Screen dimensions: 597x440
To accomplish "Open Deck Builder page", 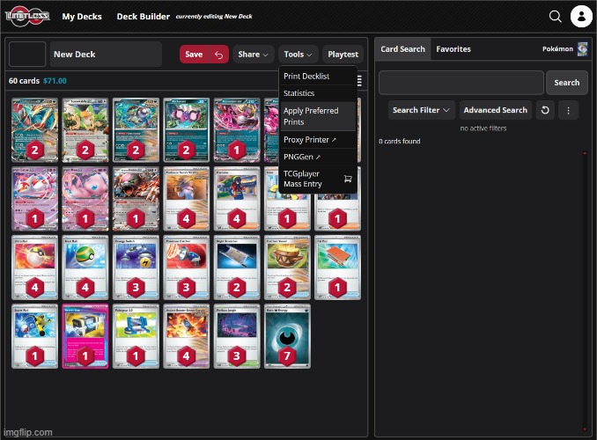I will click(x=144, y=17).
